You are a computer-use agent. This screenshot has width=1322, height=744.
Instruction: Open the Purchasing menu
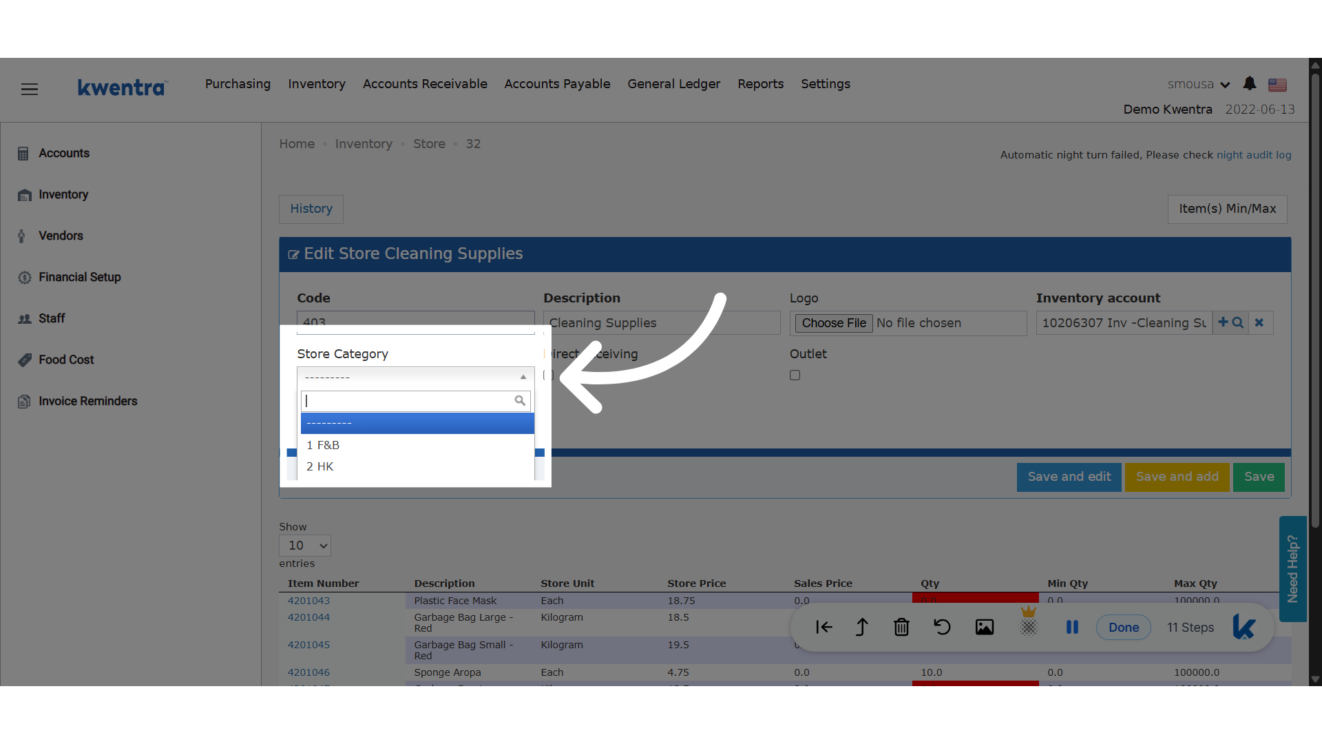click(x=238, y=84)
